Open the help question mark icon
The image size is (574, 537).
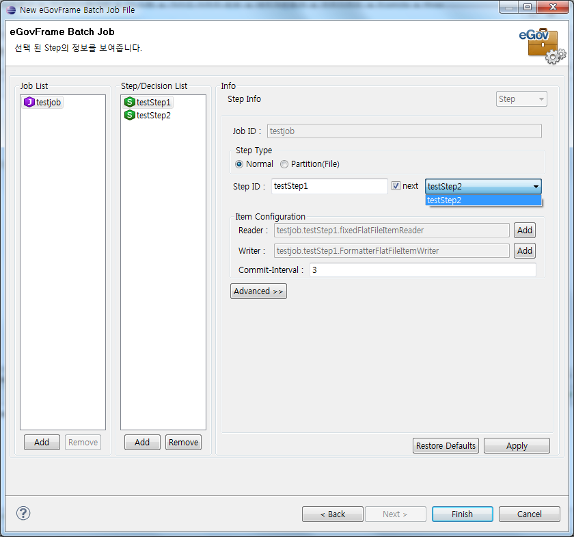pos(23,513)
